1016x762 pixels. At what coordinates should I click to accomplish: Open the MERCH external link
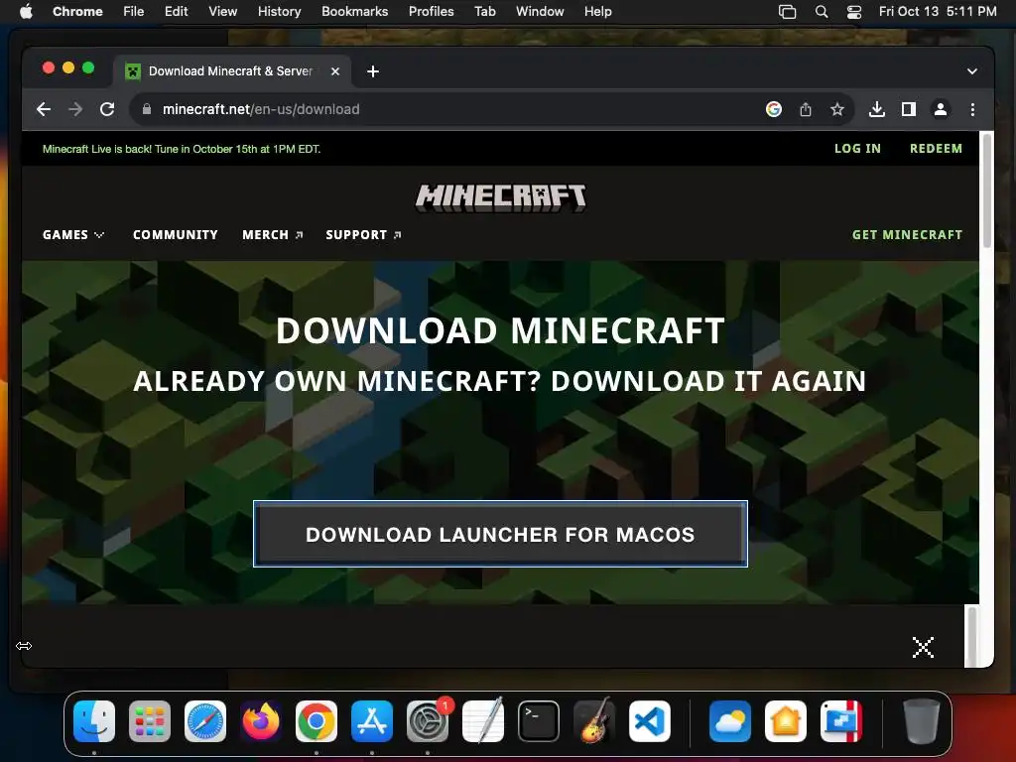click(272, 234)
